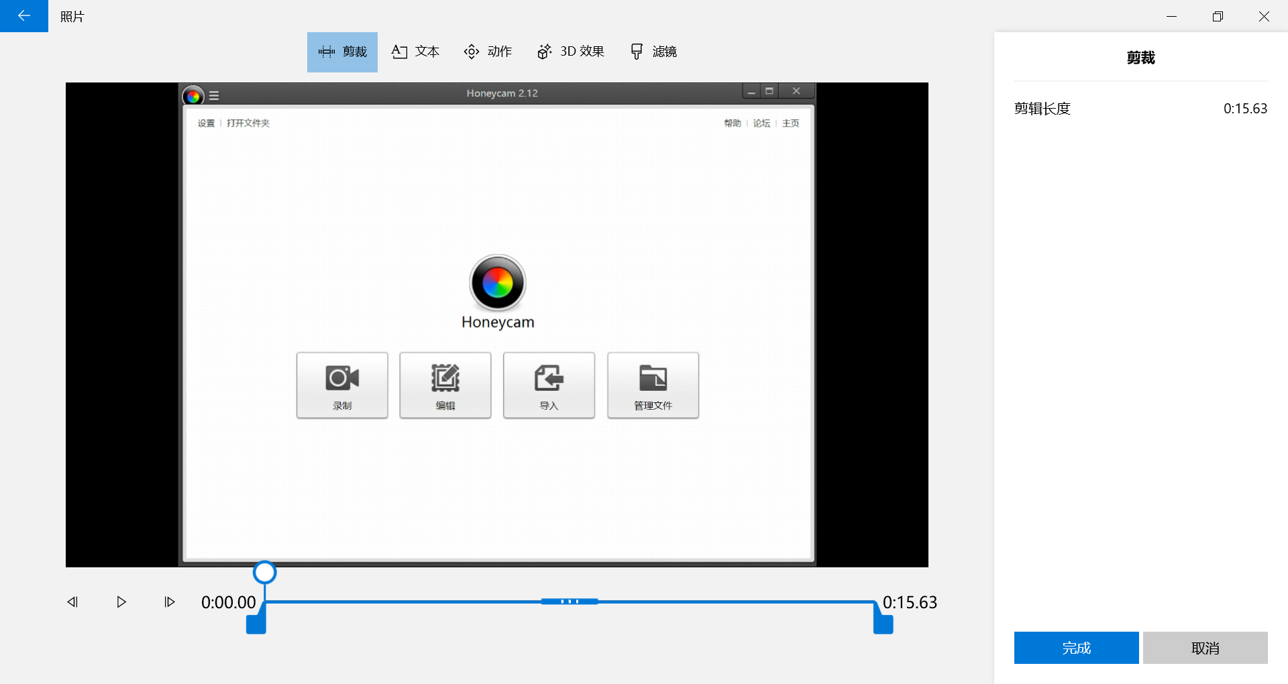This screenshot has width=1288, height=684.
Task: Click the 录制 record icon in preview
Action: coord(342,386)
